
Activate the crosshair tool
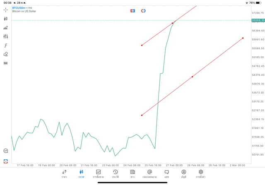6,10
